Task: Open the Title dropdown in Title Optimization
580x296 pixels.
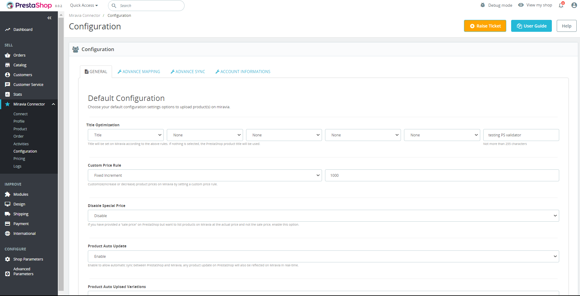Action: (126, 135)
